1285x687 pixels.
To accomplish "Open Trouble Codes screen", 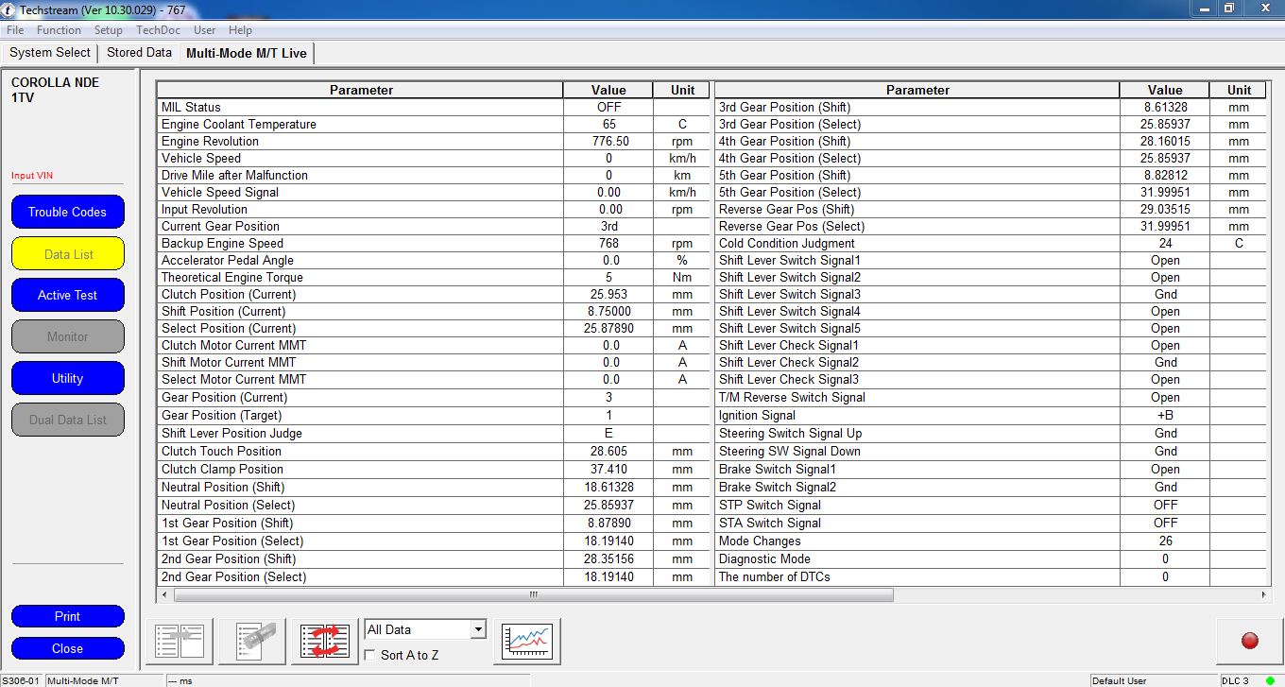I will [x=67, y=212].
